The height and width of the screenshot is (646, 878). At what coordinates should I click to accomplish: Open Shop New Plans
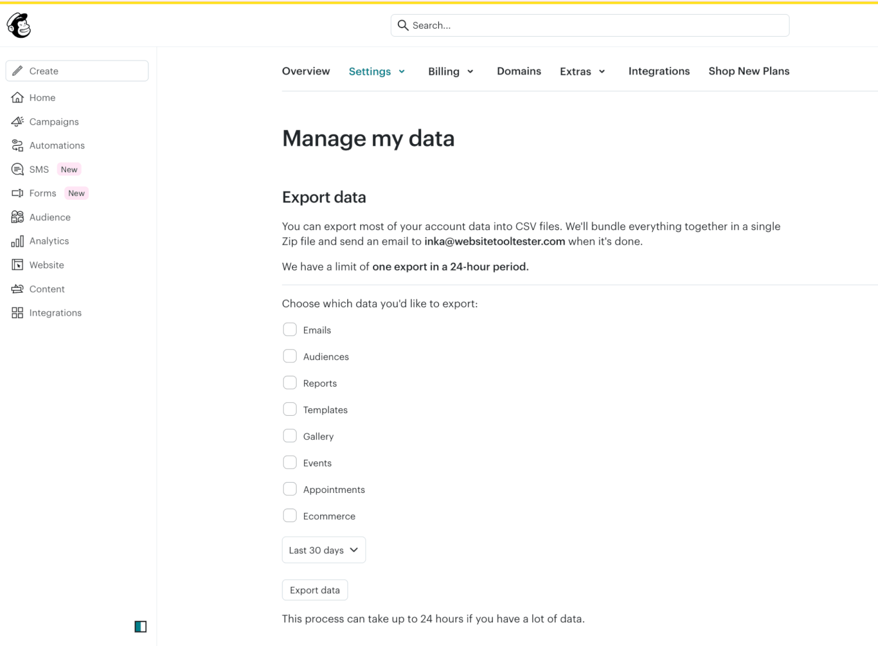(x=749, y=71)
